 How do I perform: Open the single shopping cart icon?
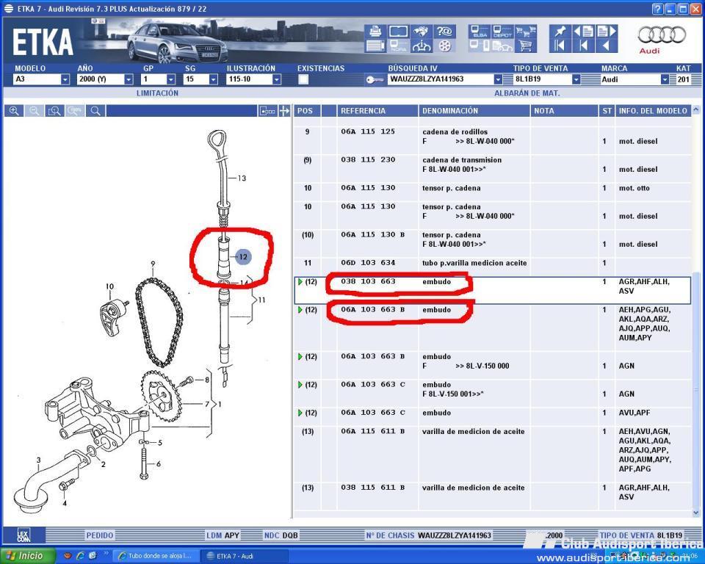click(526, 46)
